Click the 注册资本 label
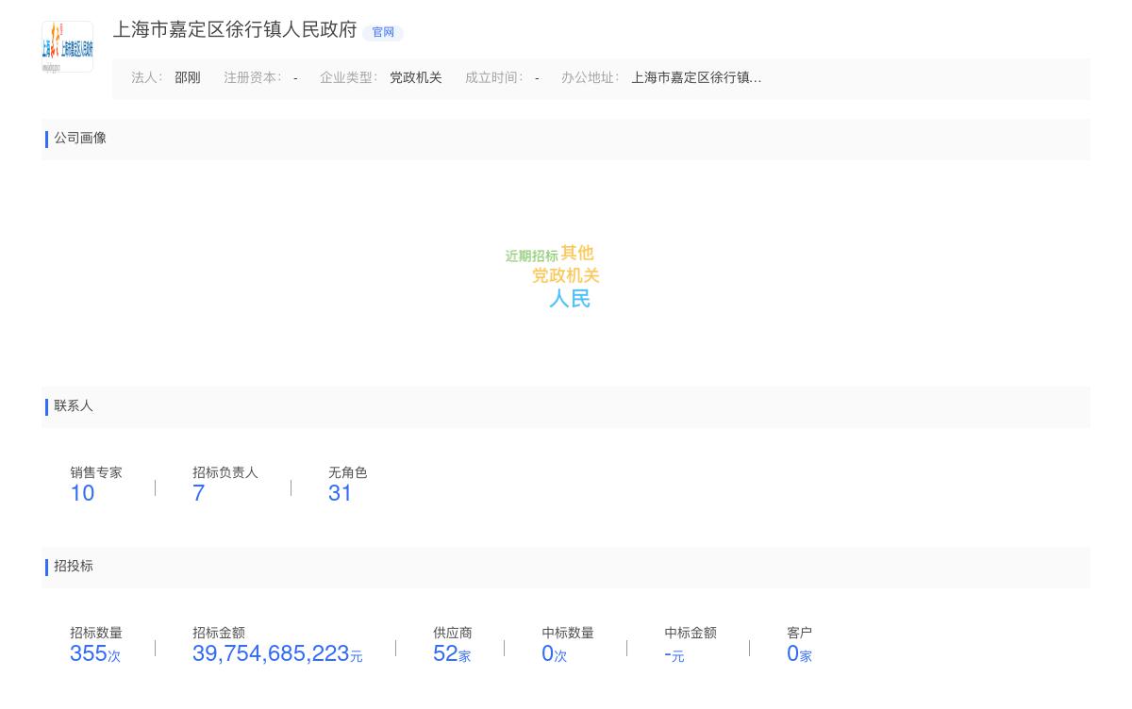The width and height of the screenshot is (1132, 709). pos(253,78)
